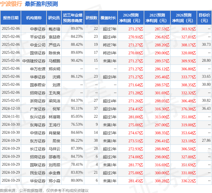Click researcher name 马祥云
This screenshot has width=212, height=193.
55,149
